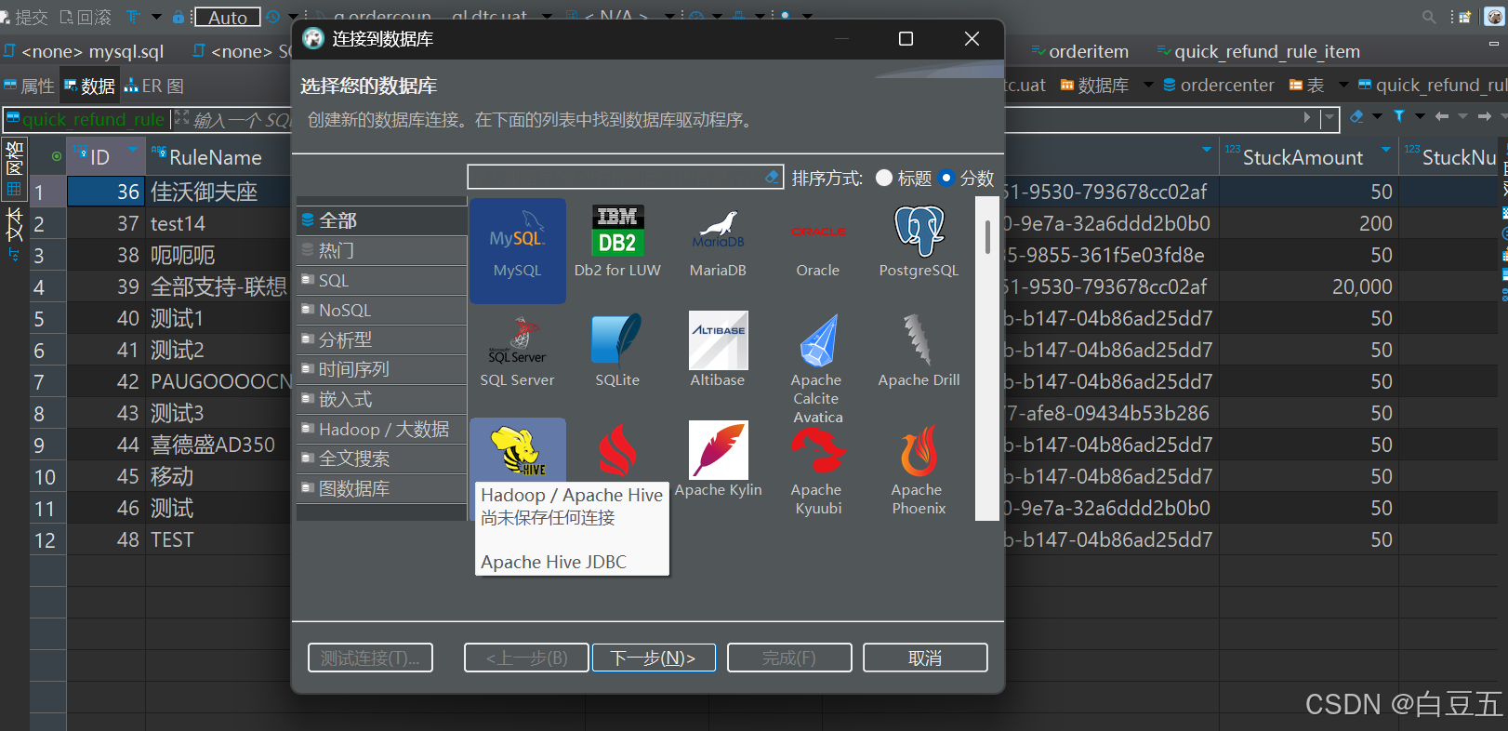Screen dimensions: 1508x731
Task: Open the funnel filter dropdown arrow
Action: coord(1420,116)
